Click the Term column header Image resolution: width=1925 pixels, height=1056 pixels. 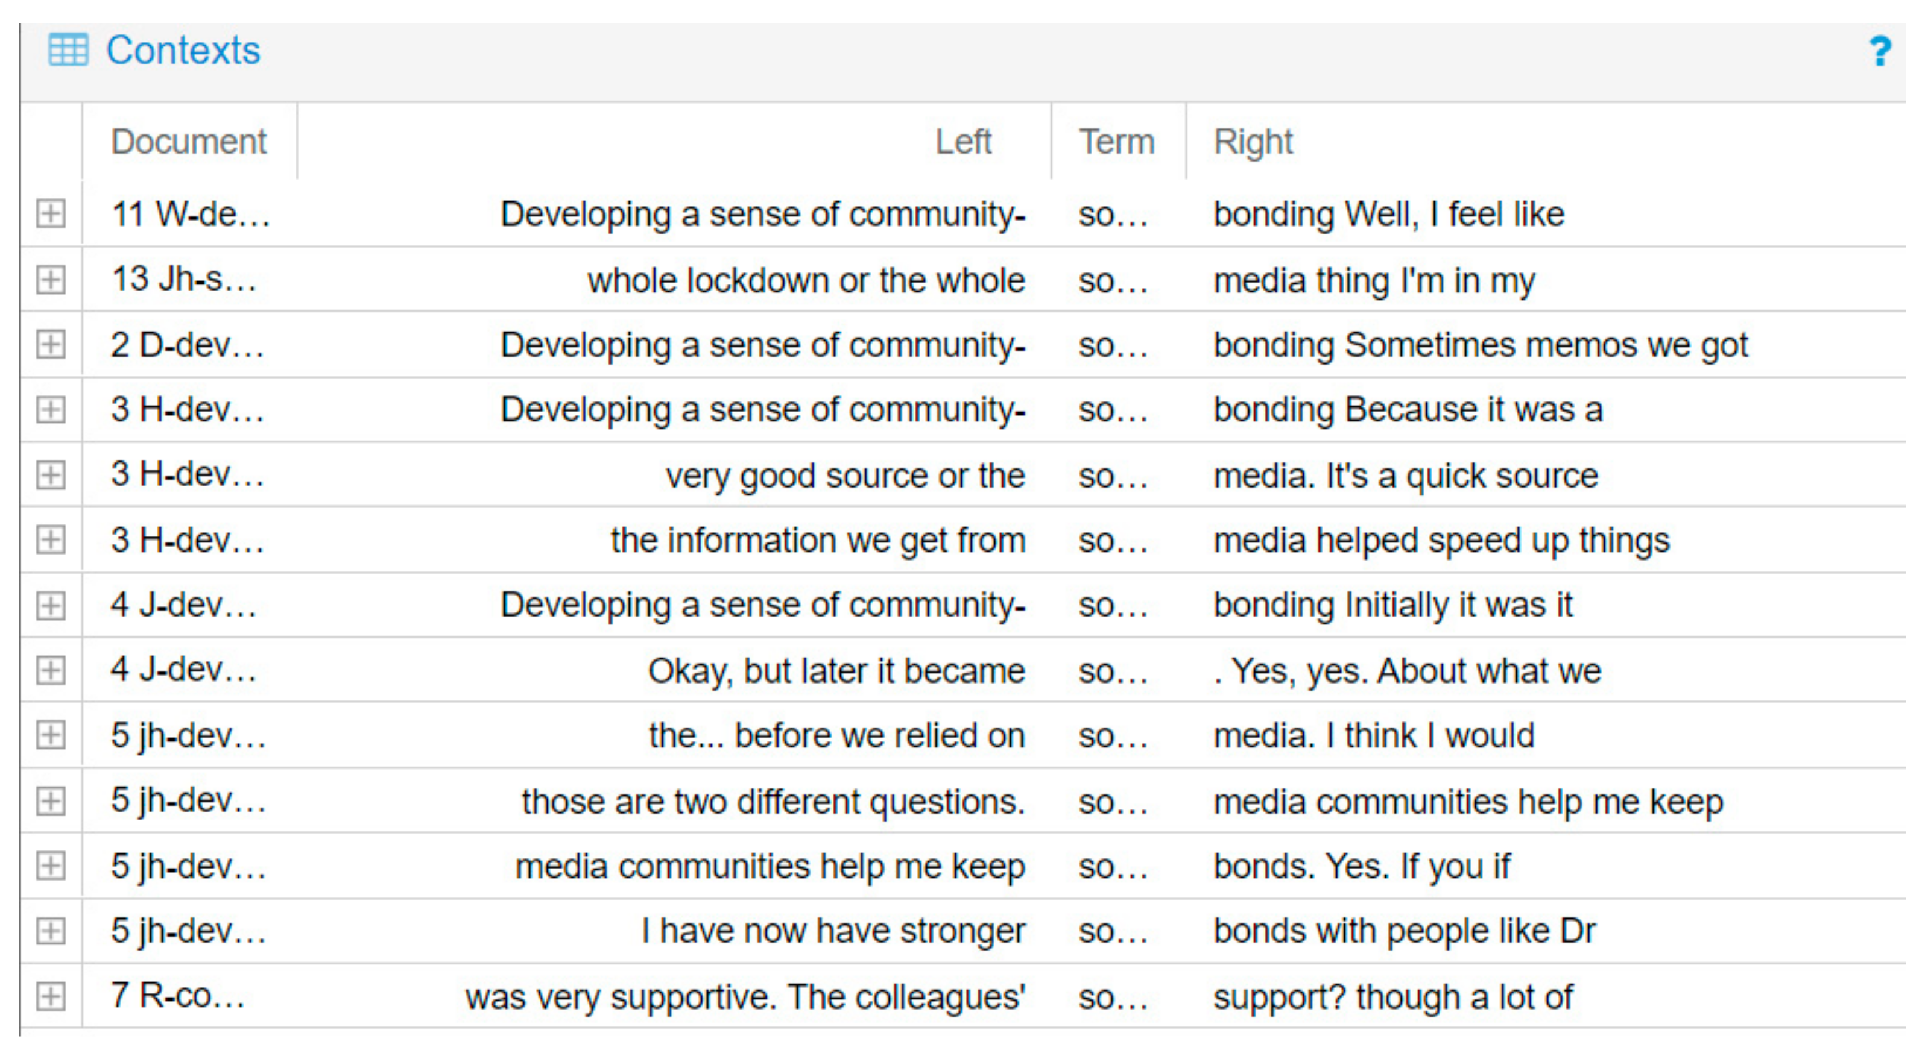[x=1116, y=142]
